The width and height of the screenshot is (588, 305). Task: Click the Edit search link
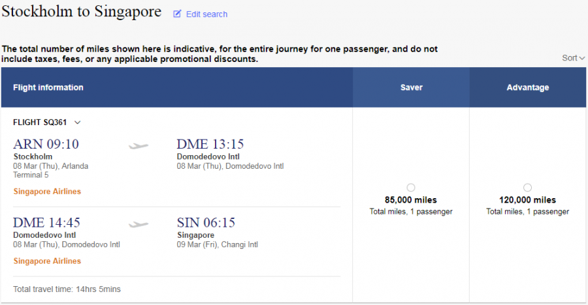click(x=206, y=14)
